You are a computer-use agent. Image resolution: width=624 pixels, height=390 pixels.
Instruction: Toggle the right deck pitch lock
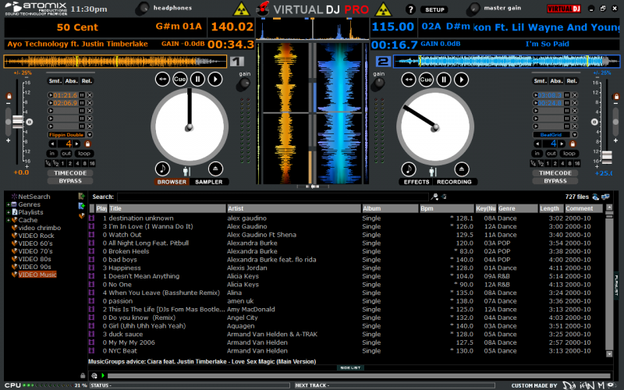[616, 96]
